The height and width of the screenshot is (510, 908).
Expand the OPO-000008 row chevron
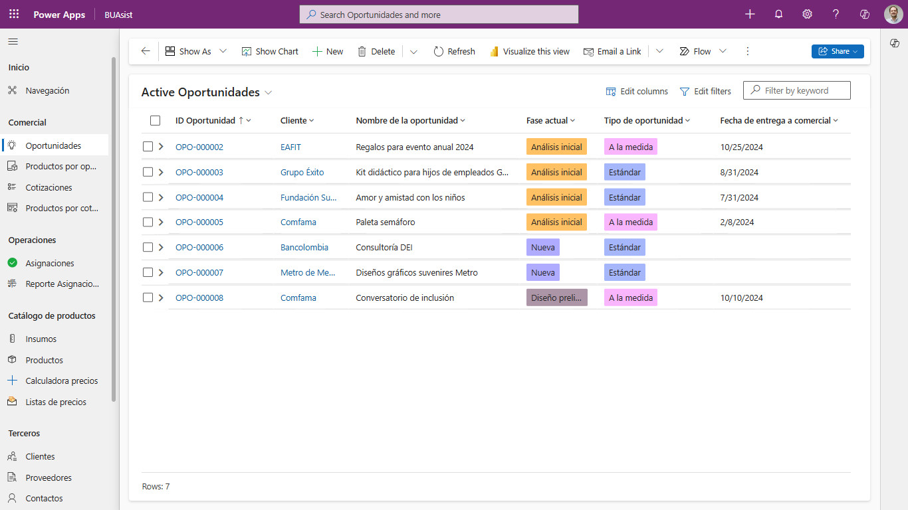coord(161,297)
